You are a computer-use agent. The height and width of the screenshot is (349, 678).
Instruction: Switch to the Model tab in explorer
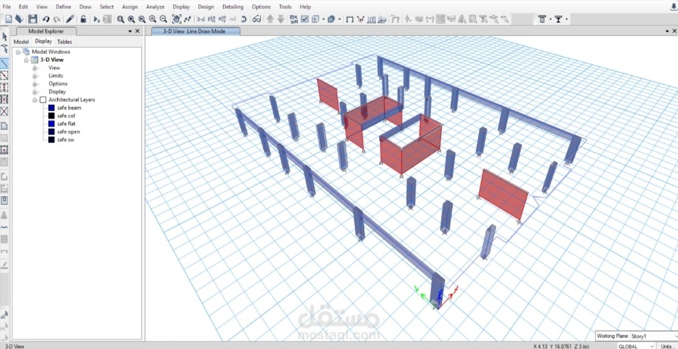pos(21,42)
